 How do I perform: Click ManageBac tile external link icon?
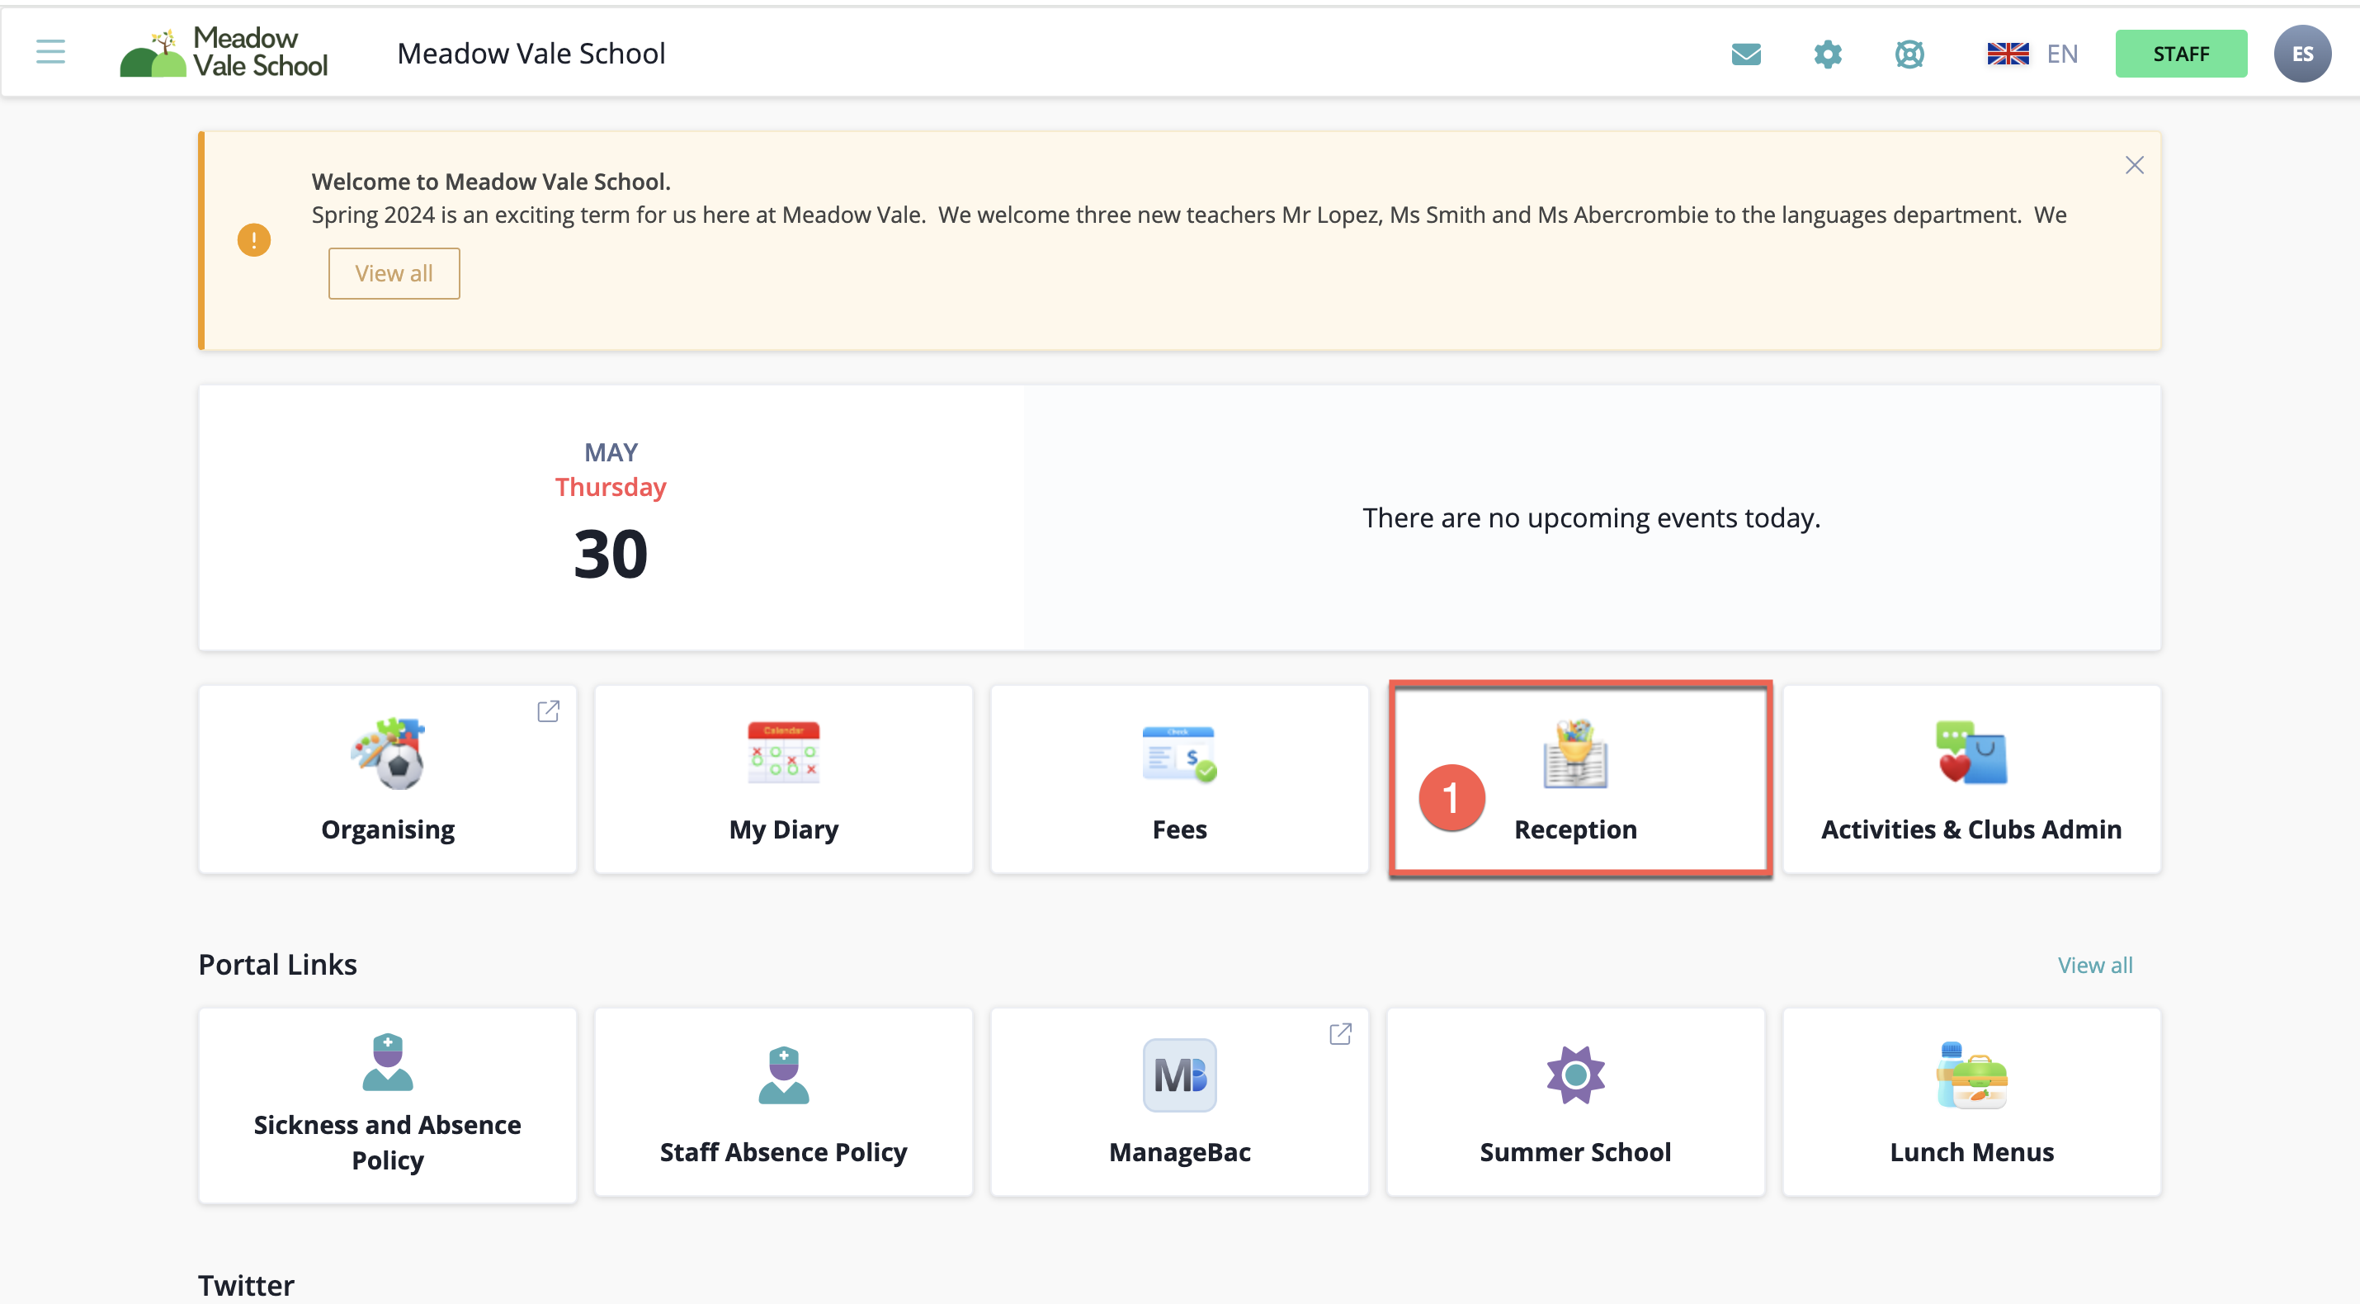click(x=1339, y=1033)
